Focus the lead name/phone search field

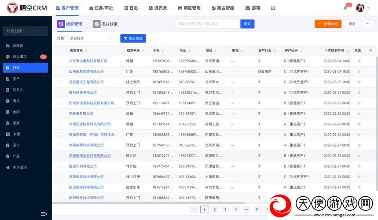[x=208, y=24]
